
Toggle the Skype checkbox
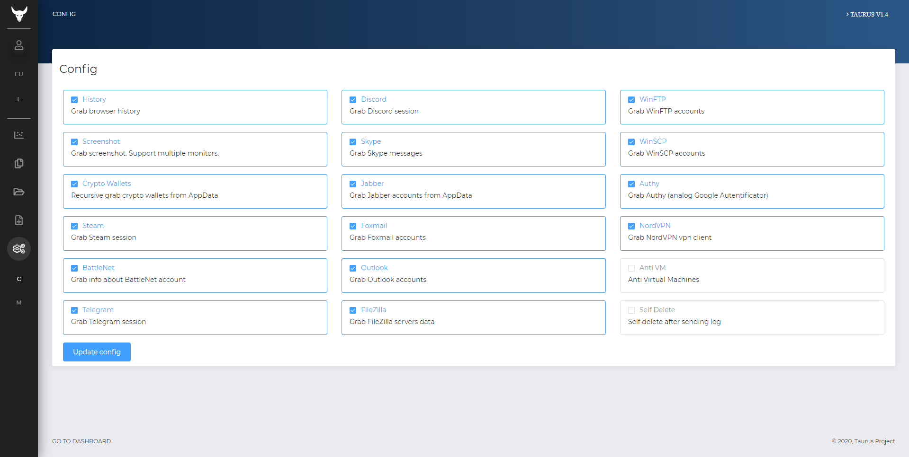click(353, 142)
